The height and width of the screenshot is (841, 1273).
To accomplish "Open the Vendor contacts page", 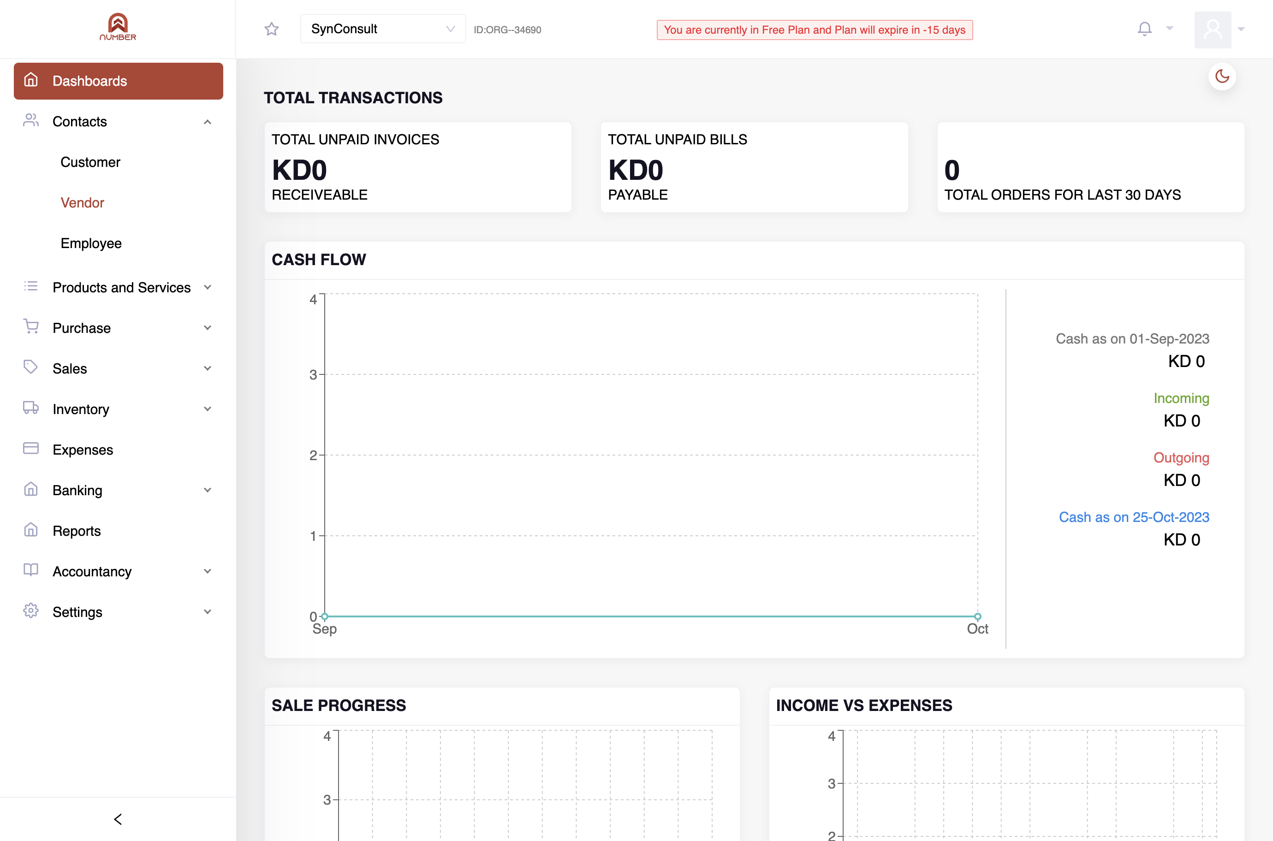I will [82, 203].
